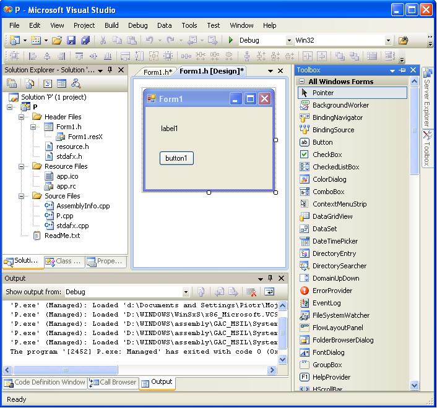
Task: Click the Save icon in the toolbar
Action: [71, 40]
